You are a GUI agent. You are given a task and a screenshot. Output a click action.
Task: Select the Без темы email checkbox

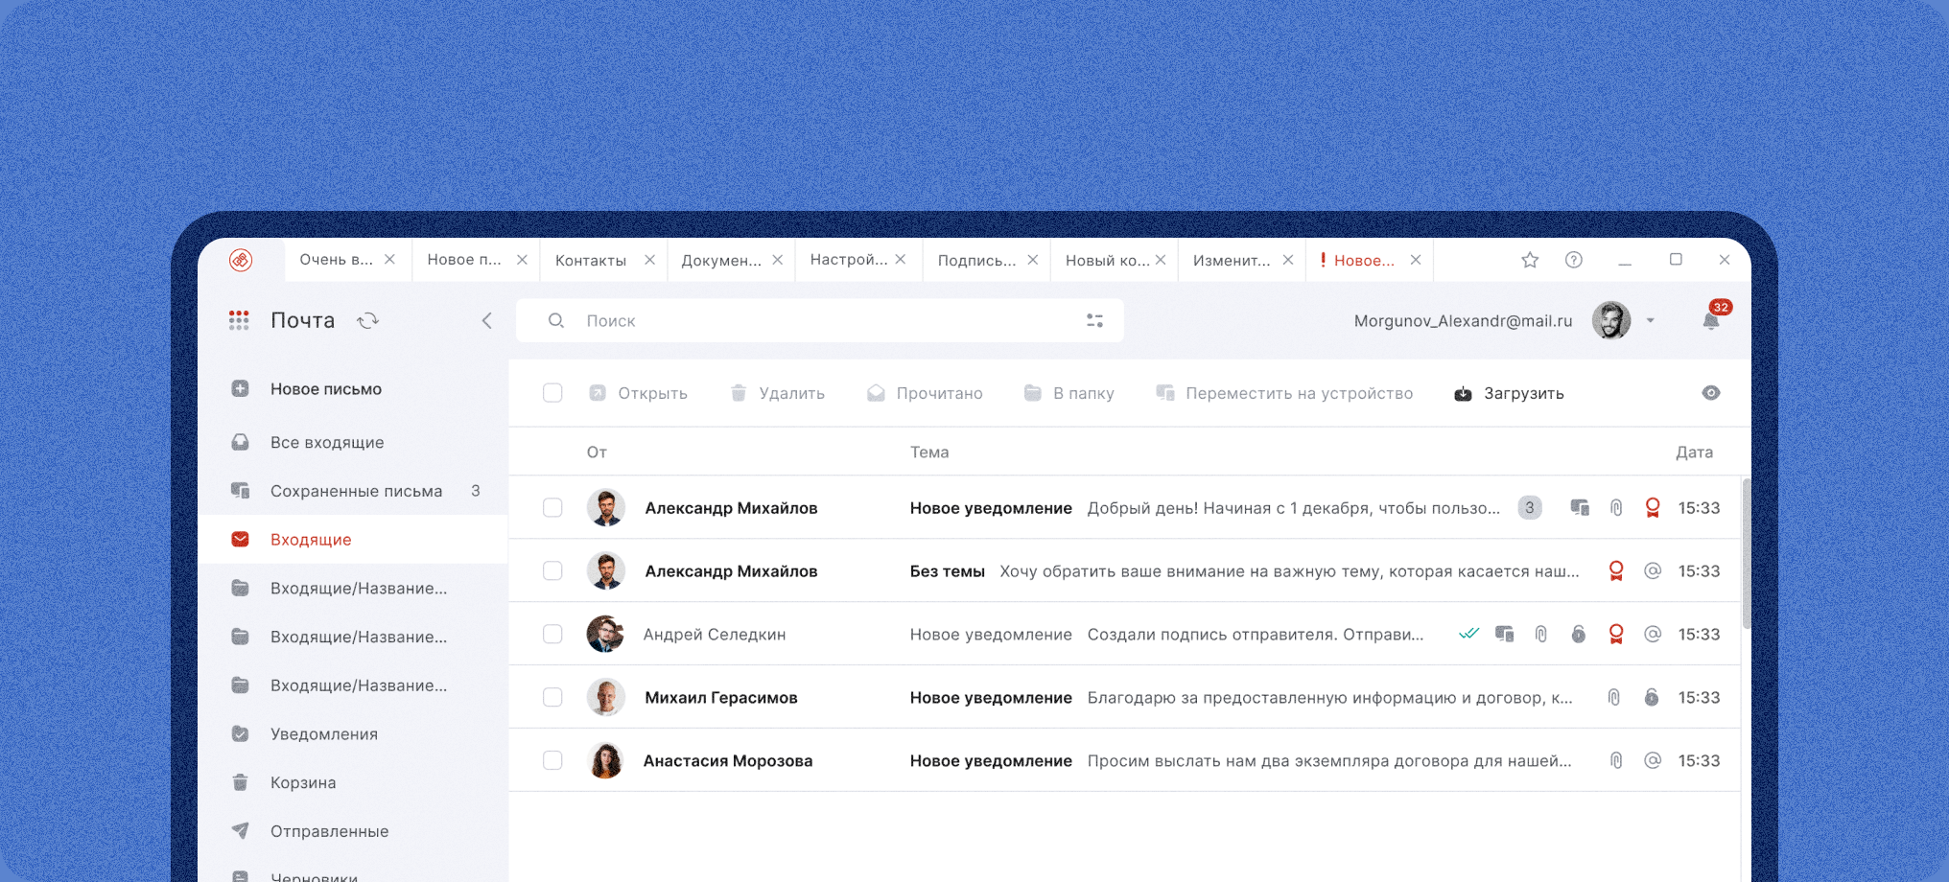[552, 570]
